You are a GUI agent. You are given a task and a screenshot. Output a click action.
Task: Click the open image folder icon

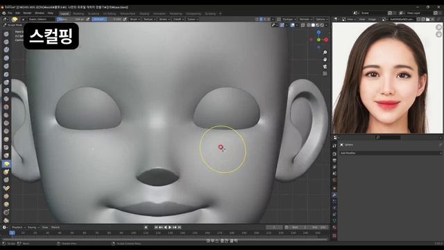pos(427,19)
